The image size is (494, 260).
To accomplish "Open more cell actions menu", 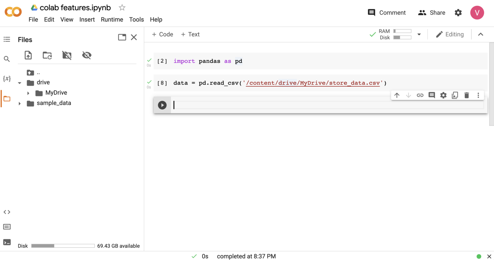I will click(478, 95).
